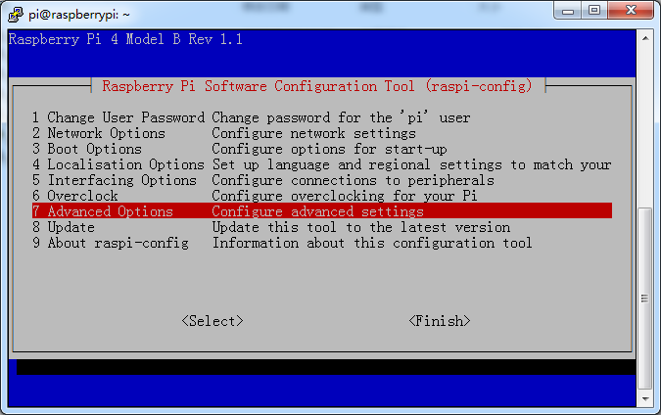661x415 pixels.
Task: Click 'Configure overclocking for your Pi' text
Action: click(x=345, y=196)
